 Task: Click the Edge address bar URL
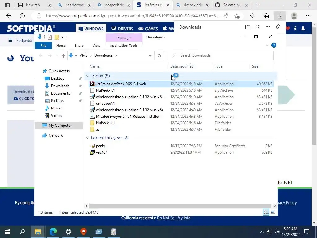(x=132, y=16)
